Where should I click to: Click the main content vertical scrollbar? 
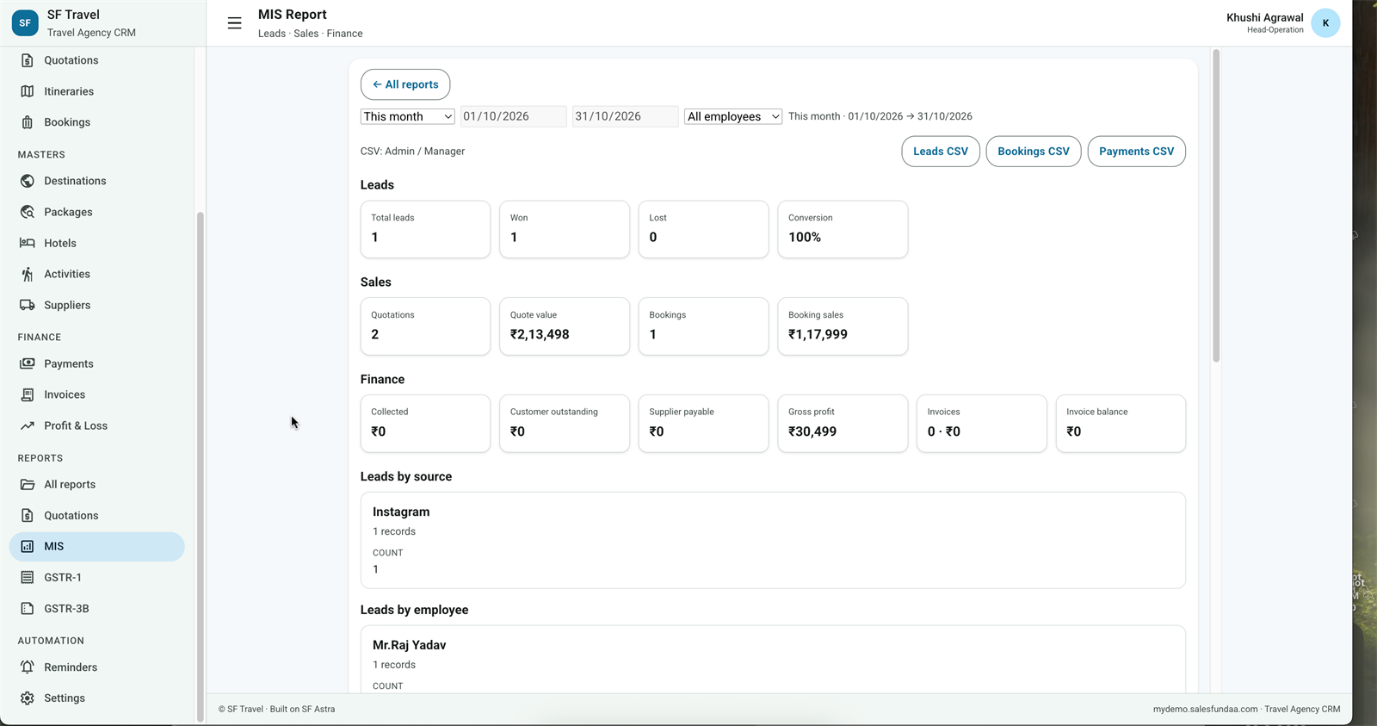(1216, 207)
